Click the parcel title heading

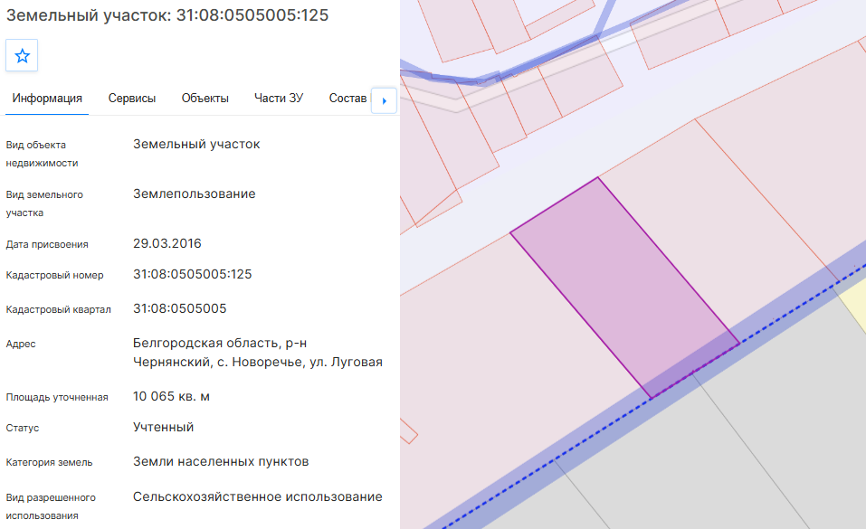(x=167, y=14)
